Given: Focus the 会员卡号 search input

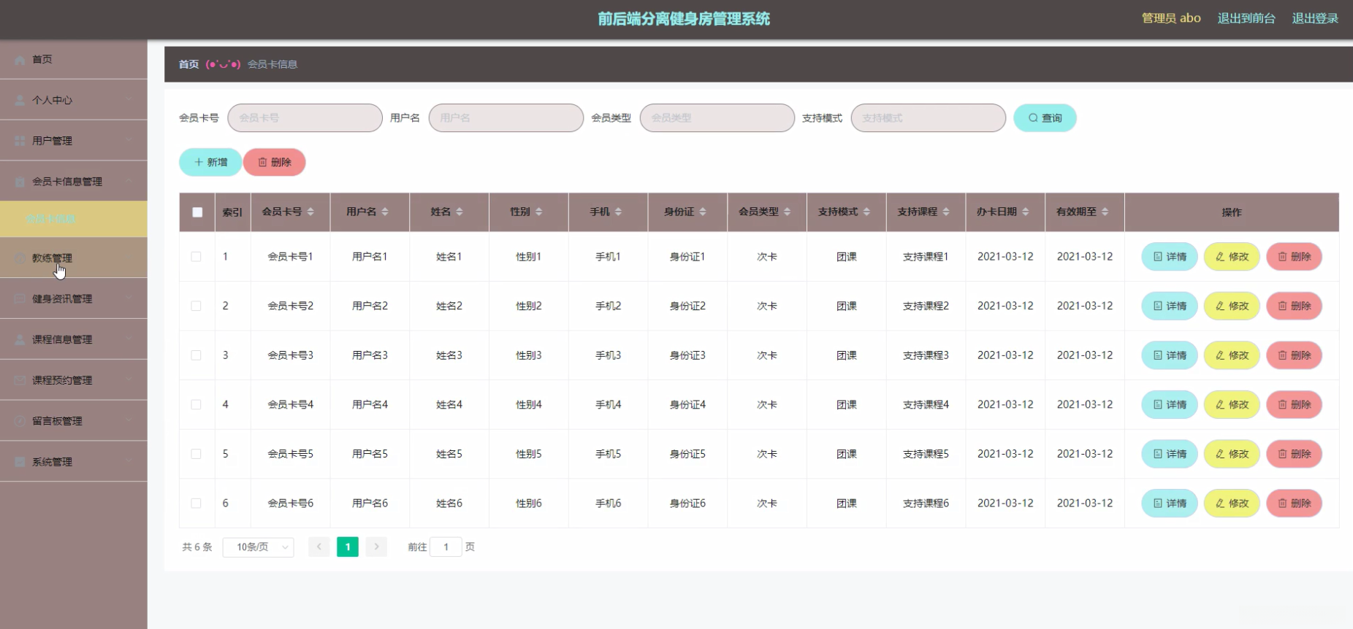Looking at the screenshot, I should pyautogui.click(x=305, y=117).
